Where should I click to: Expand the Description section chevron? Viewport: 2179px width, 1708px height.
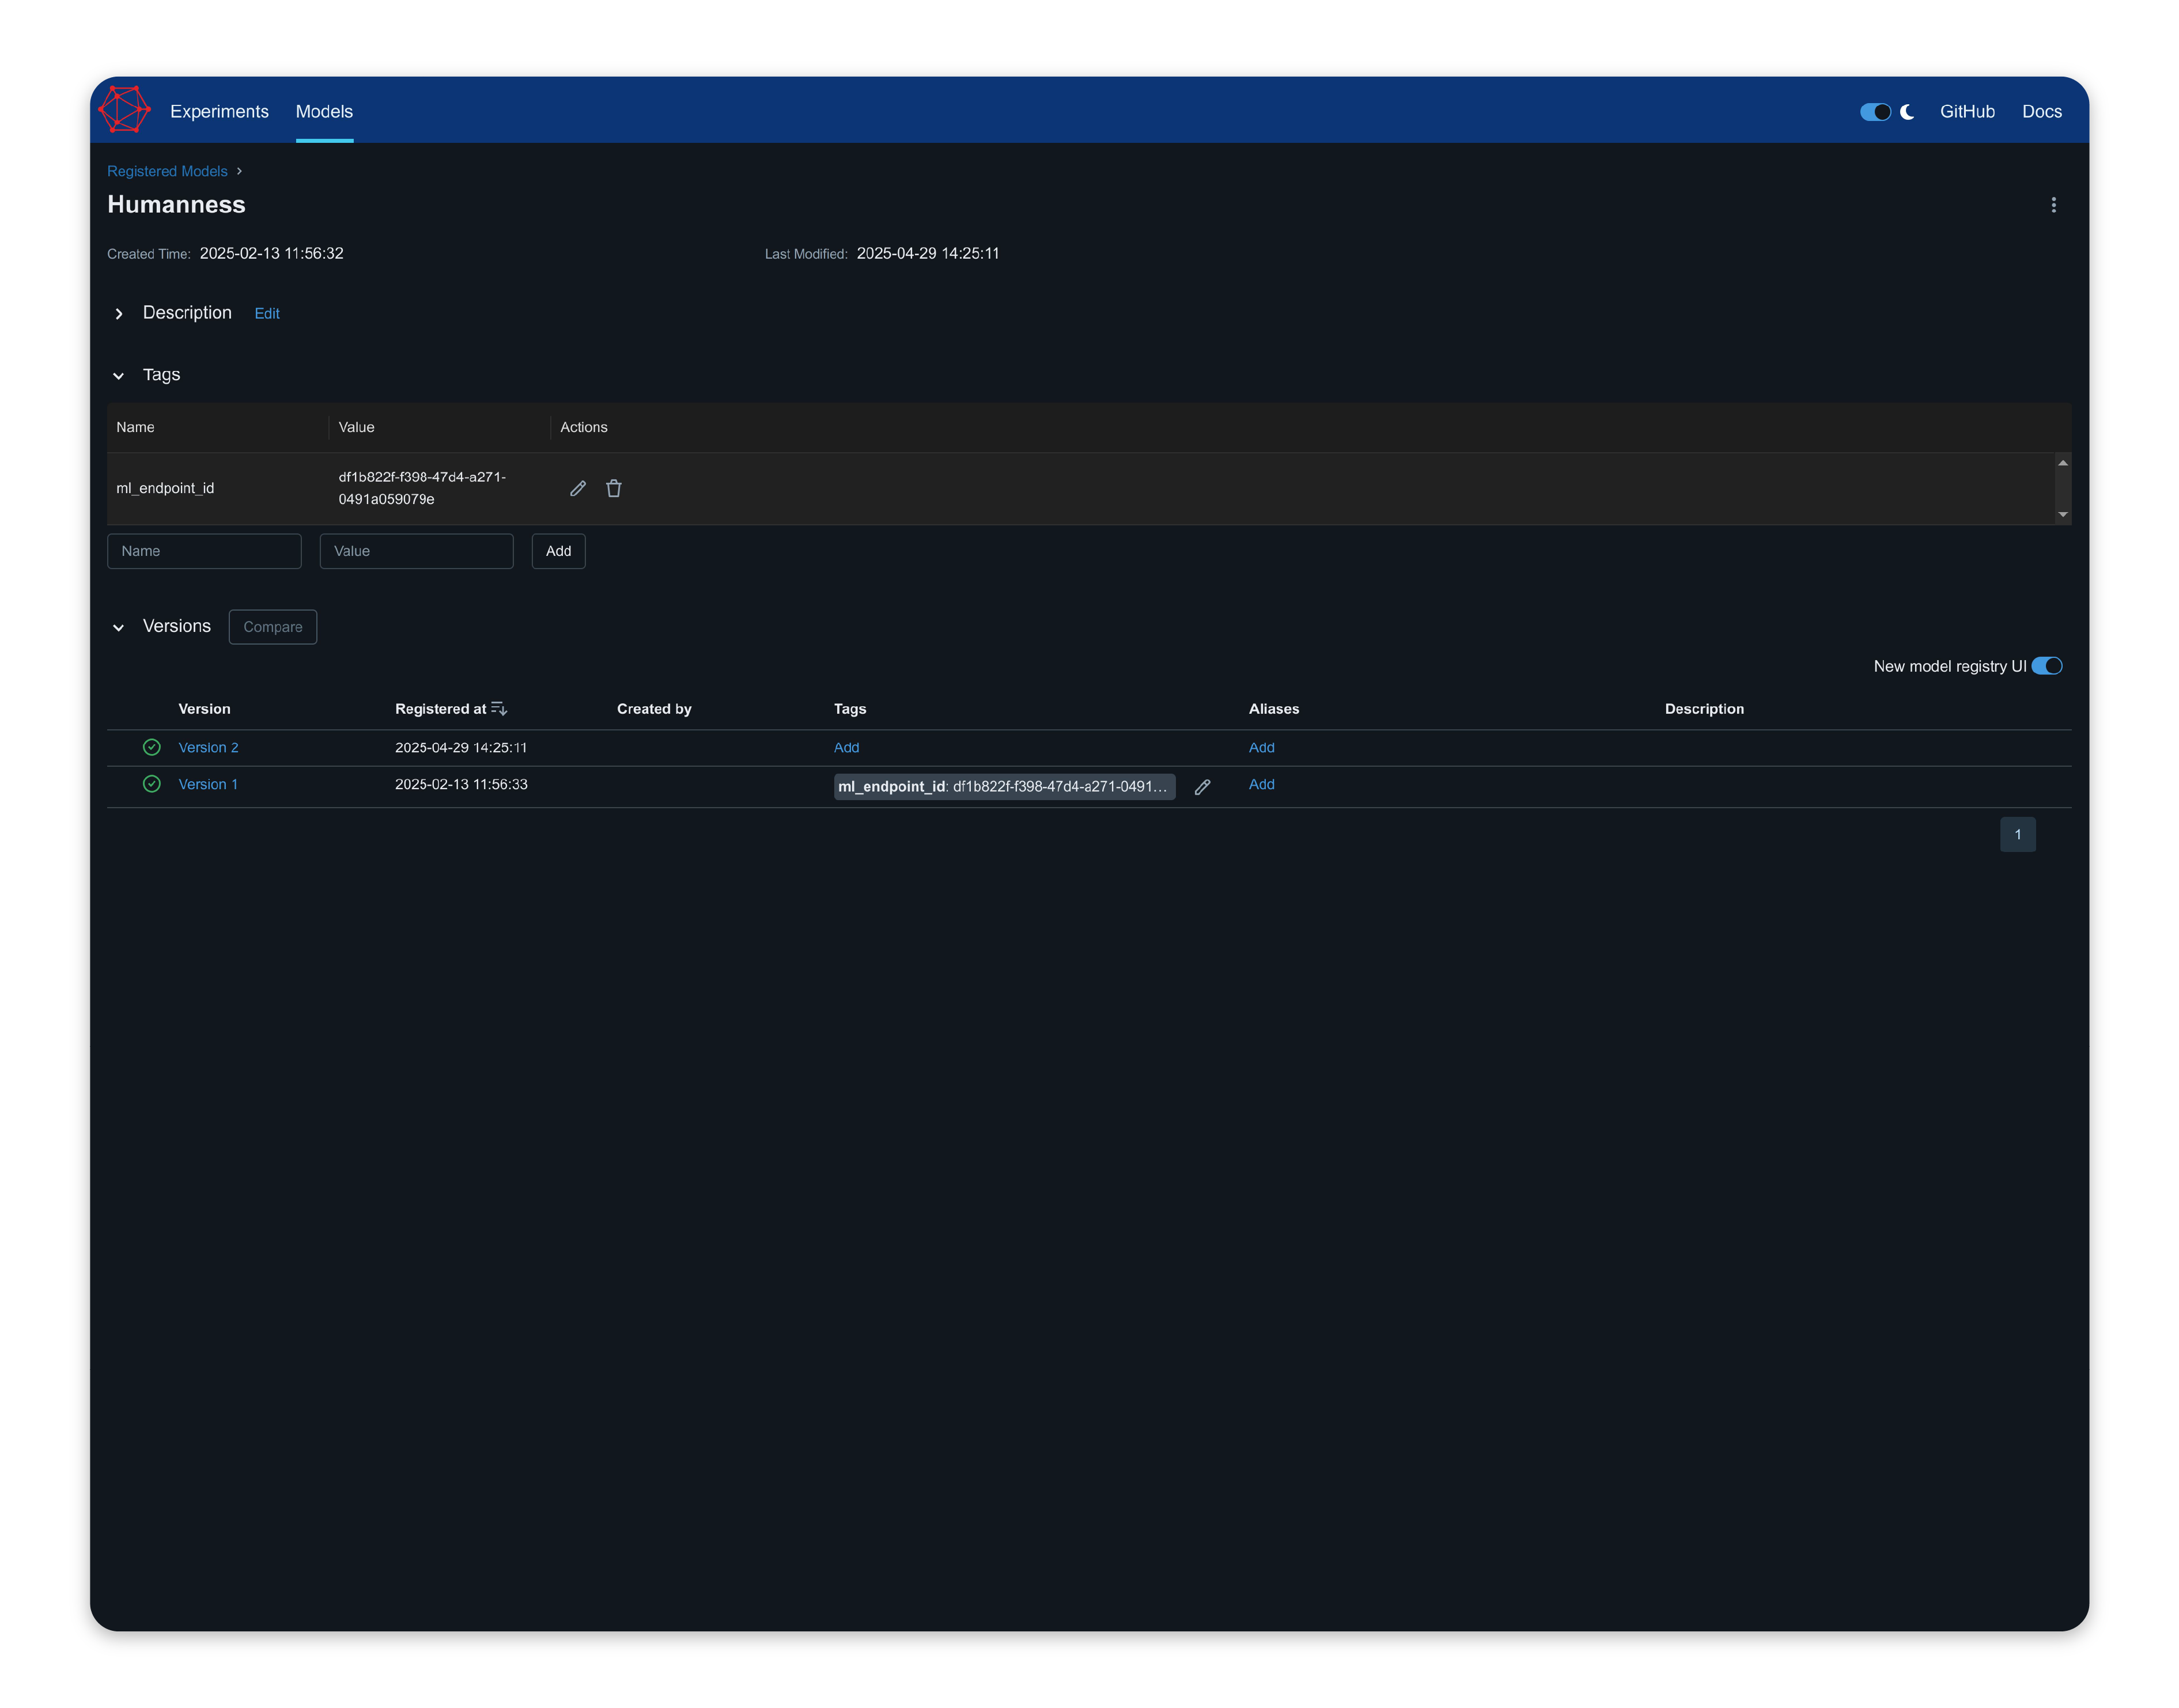coord(119,314)
